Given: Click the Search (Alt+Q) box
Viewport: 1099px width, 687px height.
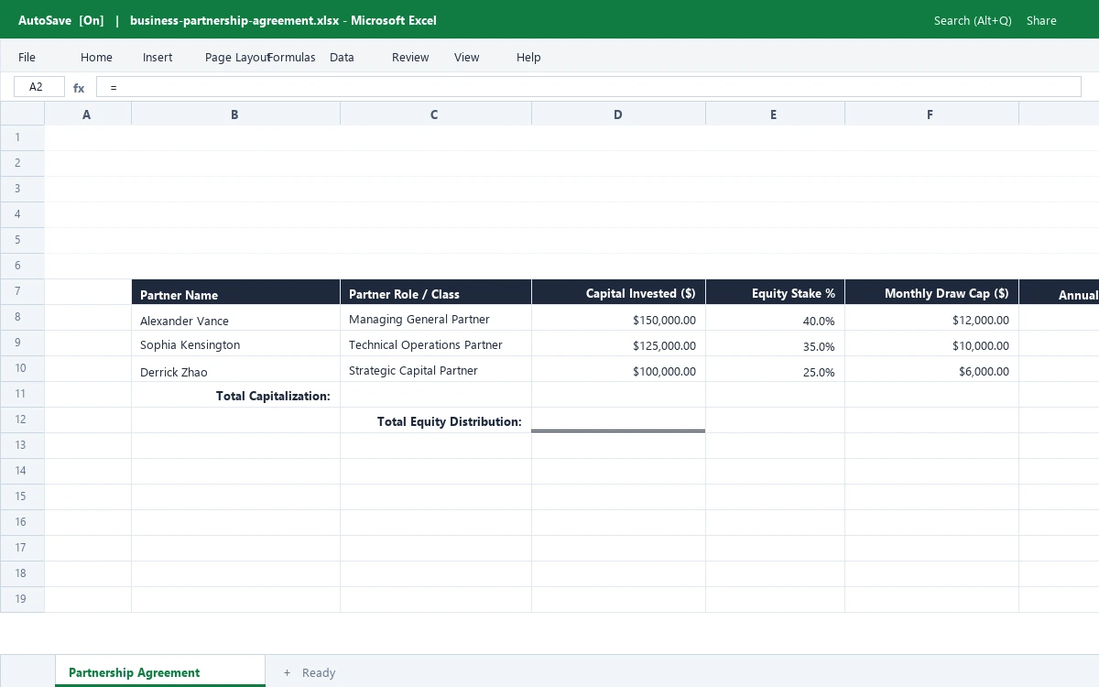Looking at the screenshot, I should coord(973,20).
